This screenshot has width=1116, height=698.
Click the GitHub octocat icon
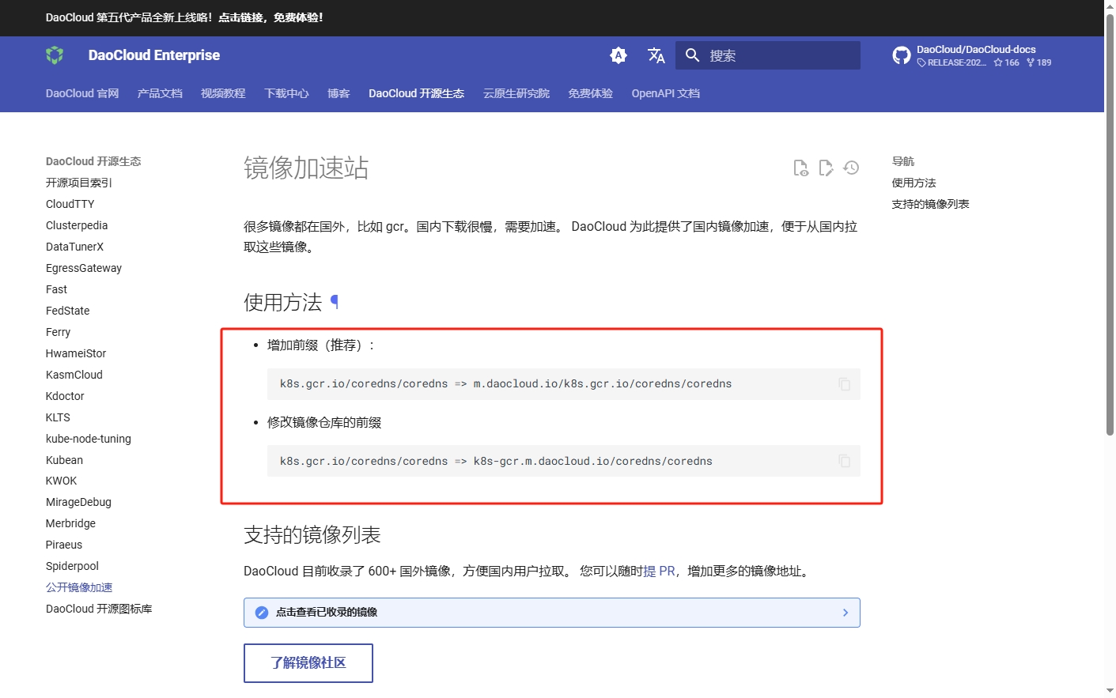coord(902,55)
